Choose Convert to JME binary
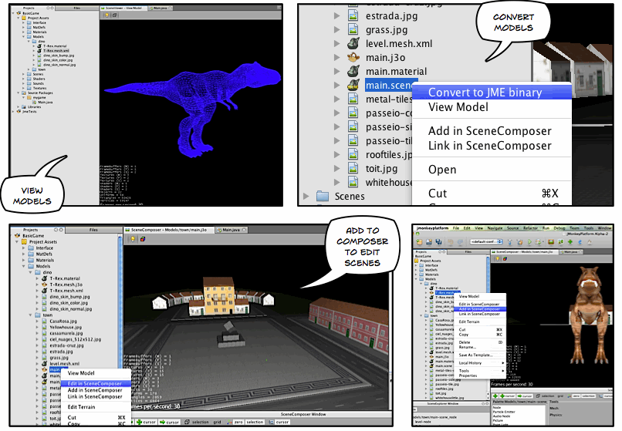The image size is (622, 431). pos(485,93)
